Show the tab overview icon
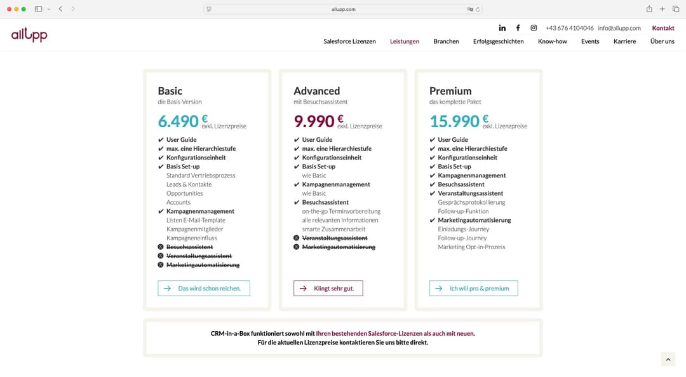 (675, 9)
